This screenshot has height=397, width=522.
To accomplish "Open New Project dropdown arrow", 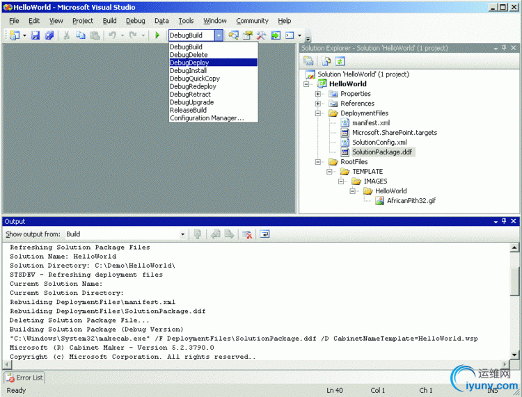I will coord(24,35).
